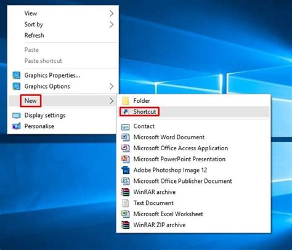
Task: Click the Text Document page icon
Action: pos(125,203)
